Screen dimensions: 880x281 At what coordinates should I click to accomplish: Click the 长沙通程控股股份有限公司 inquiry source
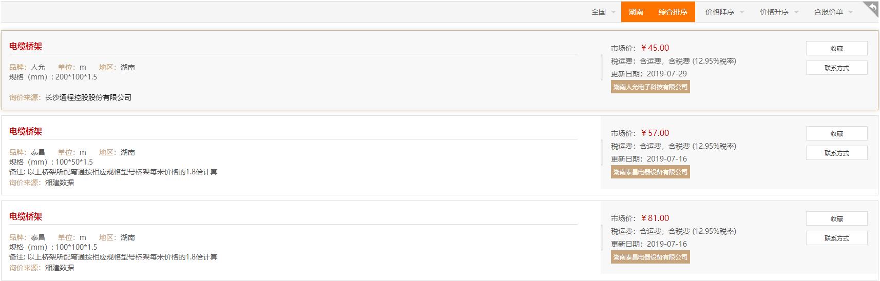[88, 97]
